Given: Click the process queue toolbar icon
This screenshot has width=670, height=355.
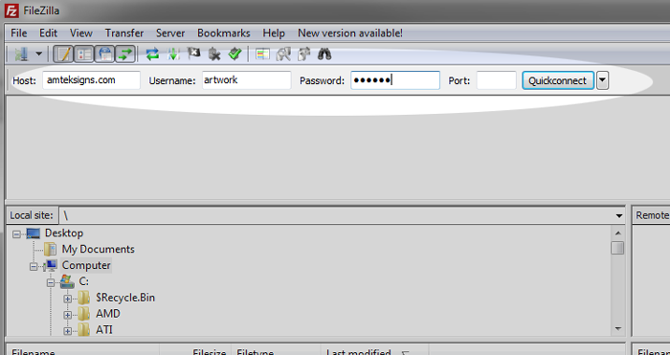Looking at the screenshot, I should [173, 55].
